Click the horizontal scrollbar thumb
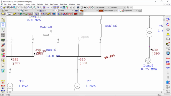This screenshot has height=96, width=171. tap(10, 92)
